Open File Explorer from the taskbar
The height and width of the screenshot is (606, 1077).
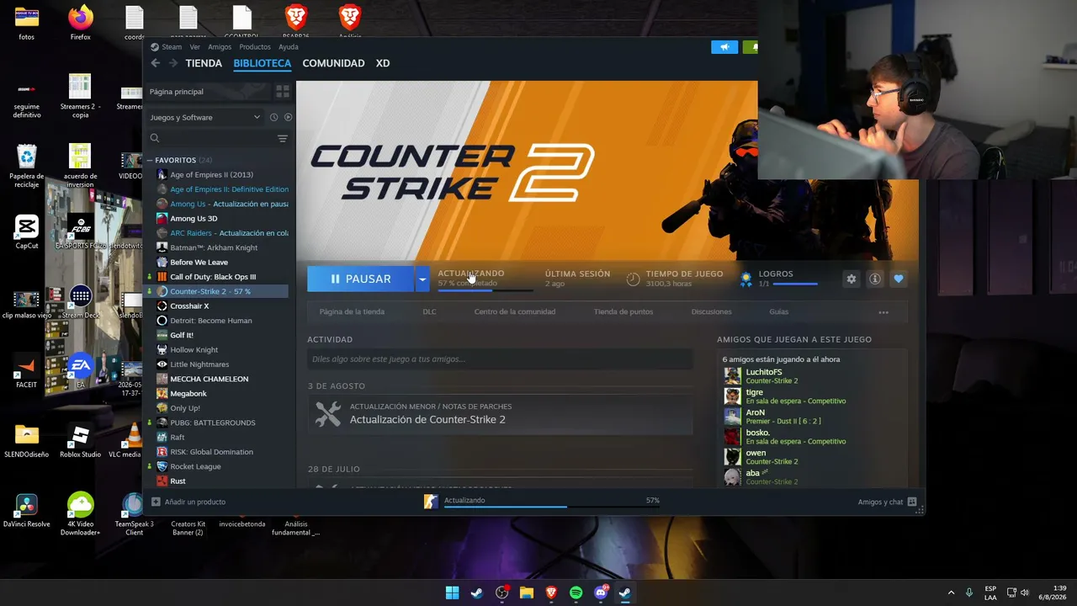(x=526, y=593)
